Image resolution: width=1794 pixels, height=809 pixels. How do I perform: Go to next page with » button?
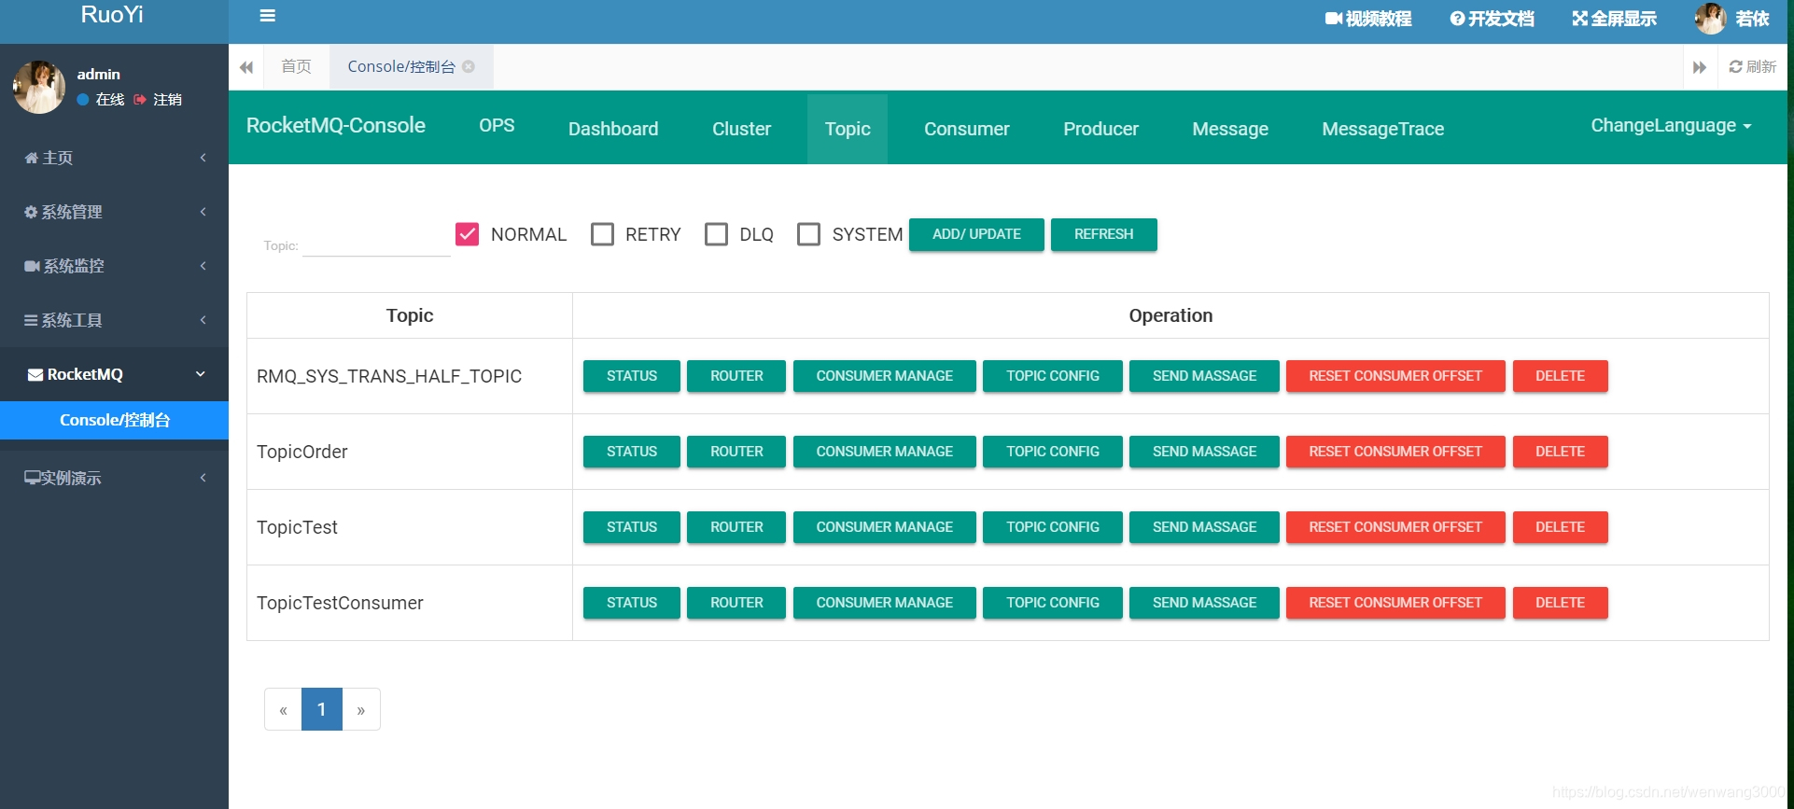[361, 709]
